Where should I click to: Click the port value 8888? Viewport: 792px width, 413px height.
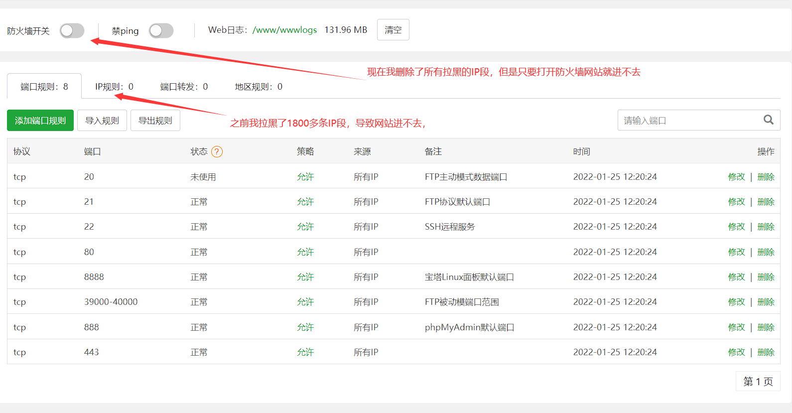(94, 277)
